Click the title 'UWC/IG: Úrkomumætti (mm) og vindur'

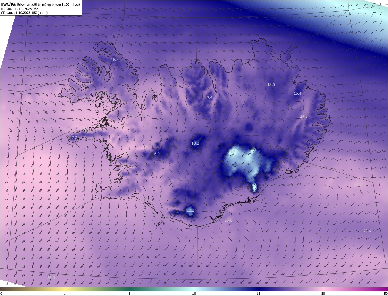(41, 5)
